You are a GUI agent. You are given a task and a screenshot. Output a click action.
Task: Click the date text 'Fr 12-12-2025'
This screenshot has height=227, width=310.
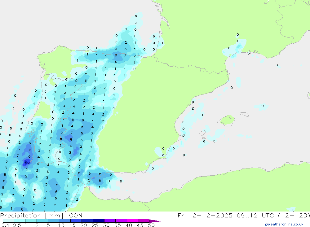coord(205,216)
